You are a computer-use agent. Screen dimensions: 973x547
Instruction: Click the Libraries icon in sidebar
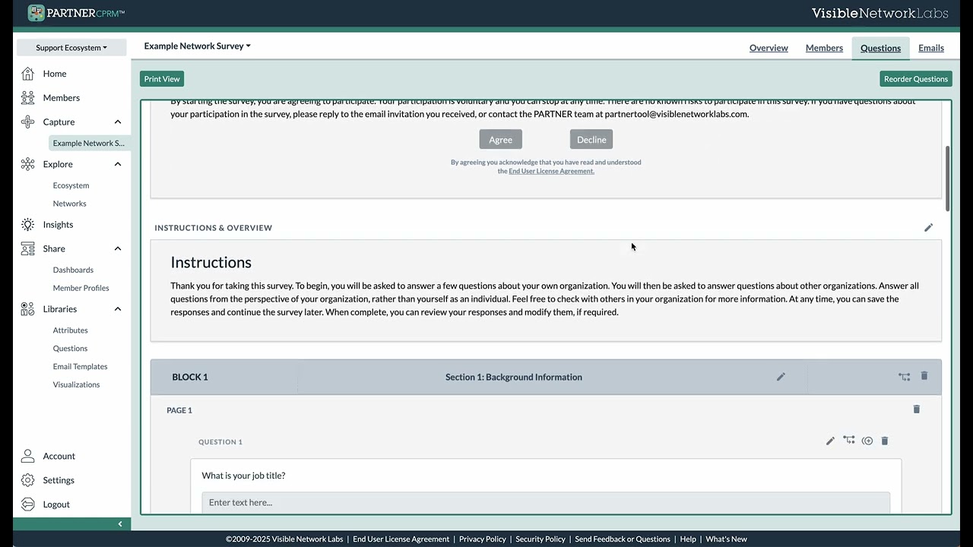pyautogui.click(x=28, y=309)
